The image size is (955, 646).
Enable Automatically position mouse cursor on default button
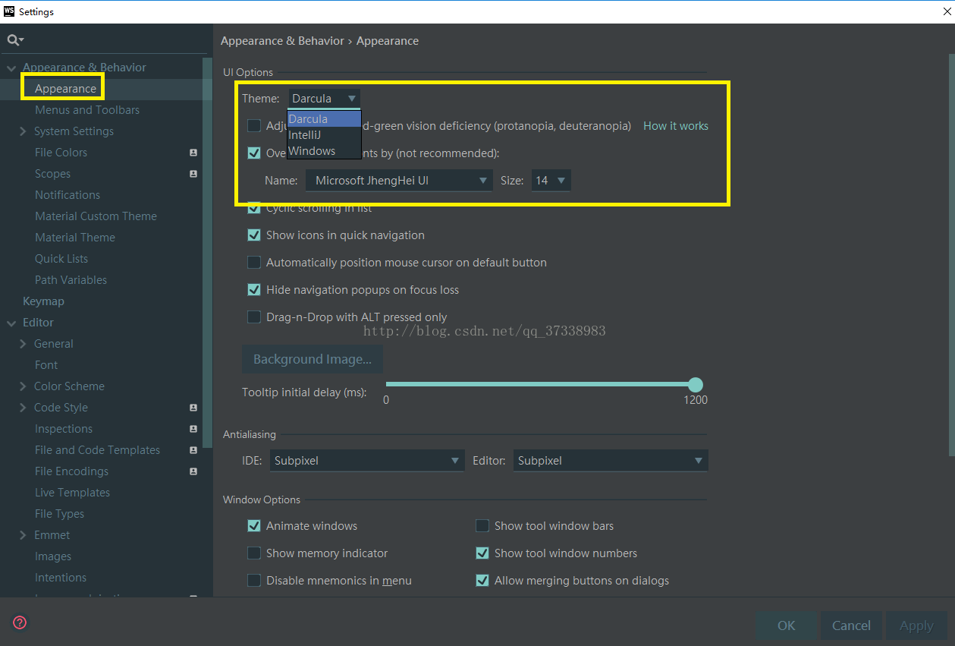click(254, 263)
